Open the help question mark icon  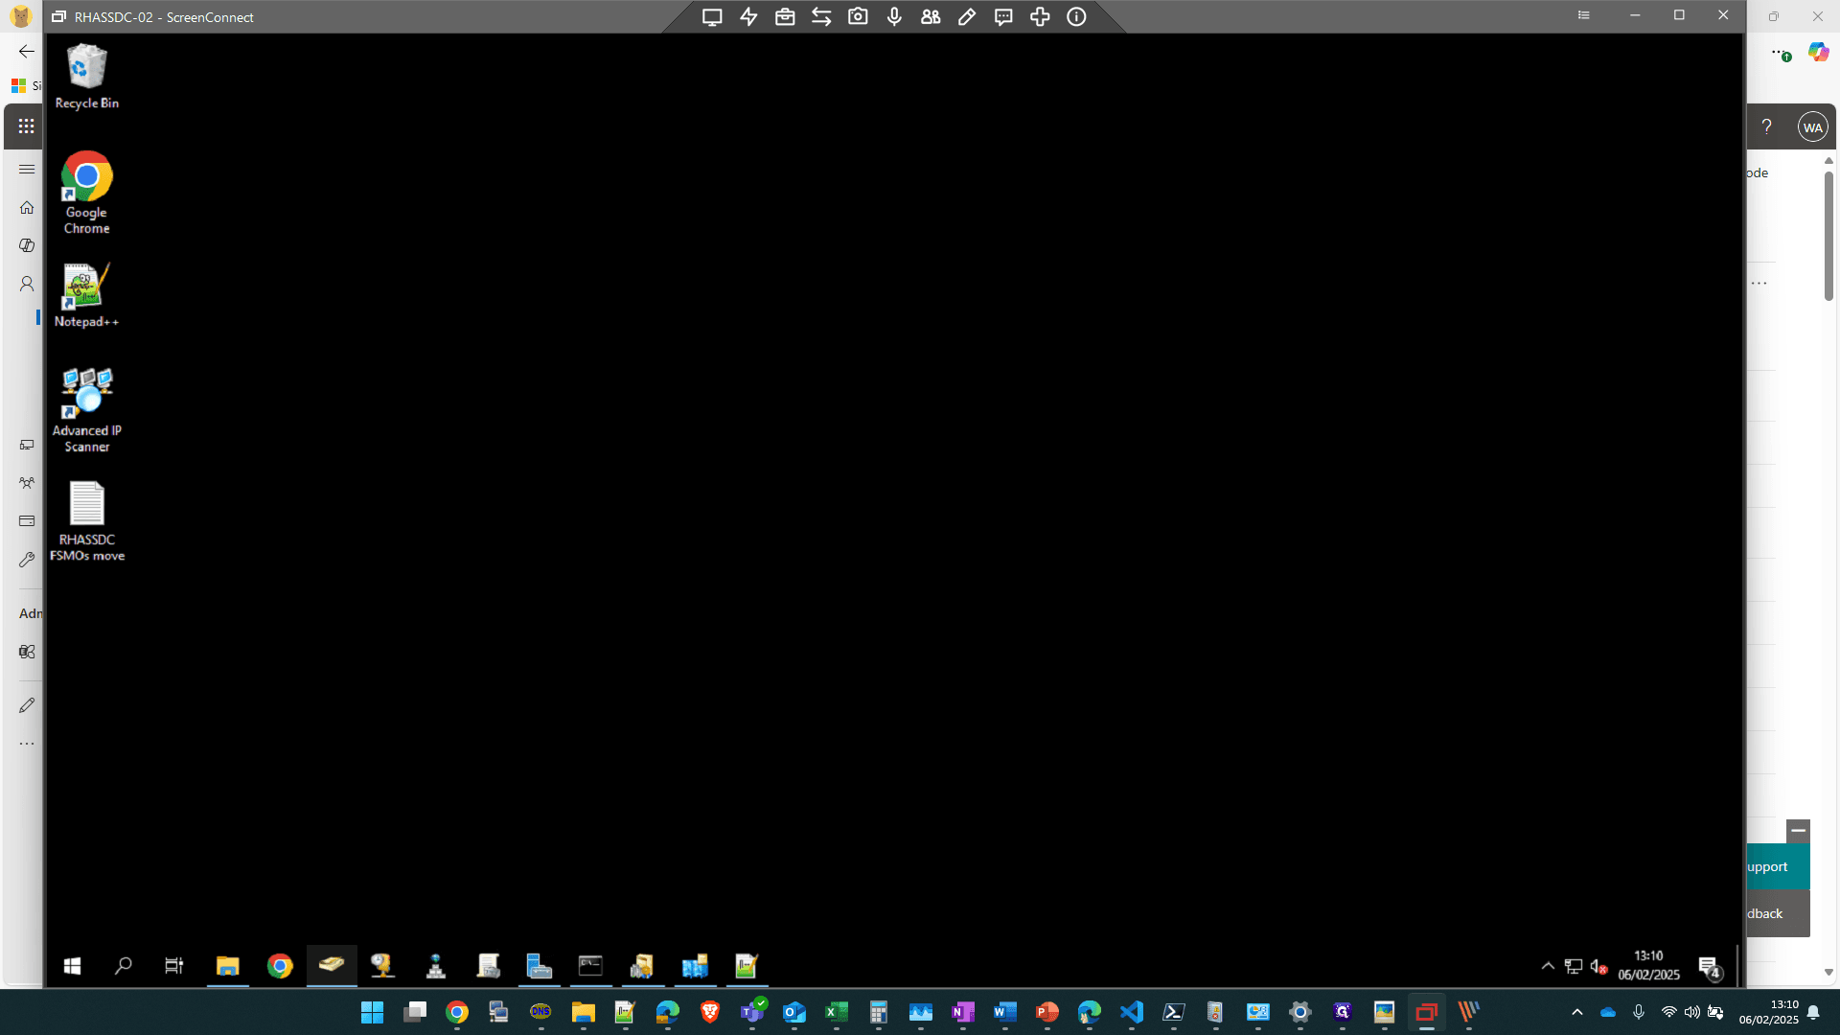click(1767, 126)
